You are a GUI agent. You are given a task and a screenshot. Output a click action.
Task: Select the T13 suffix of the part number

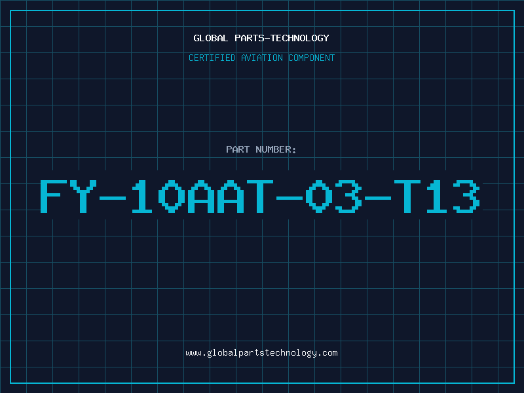tap(437, 196)
